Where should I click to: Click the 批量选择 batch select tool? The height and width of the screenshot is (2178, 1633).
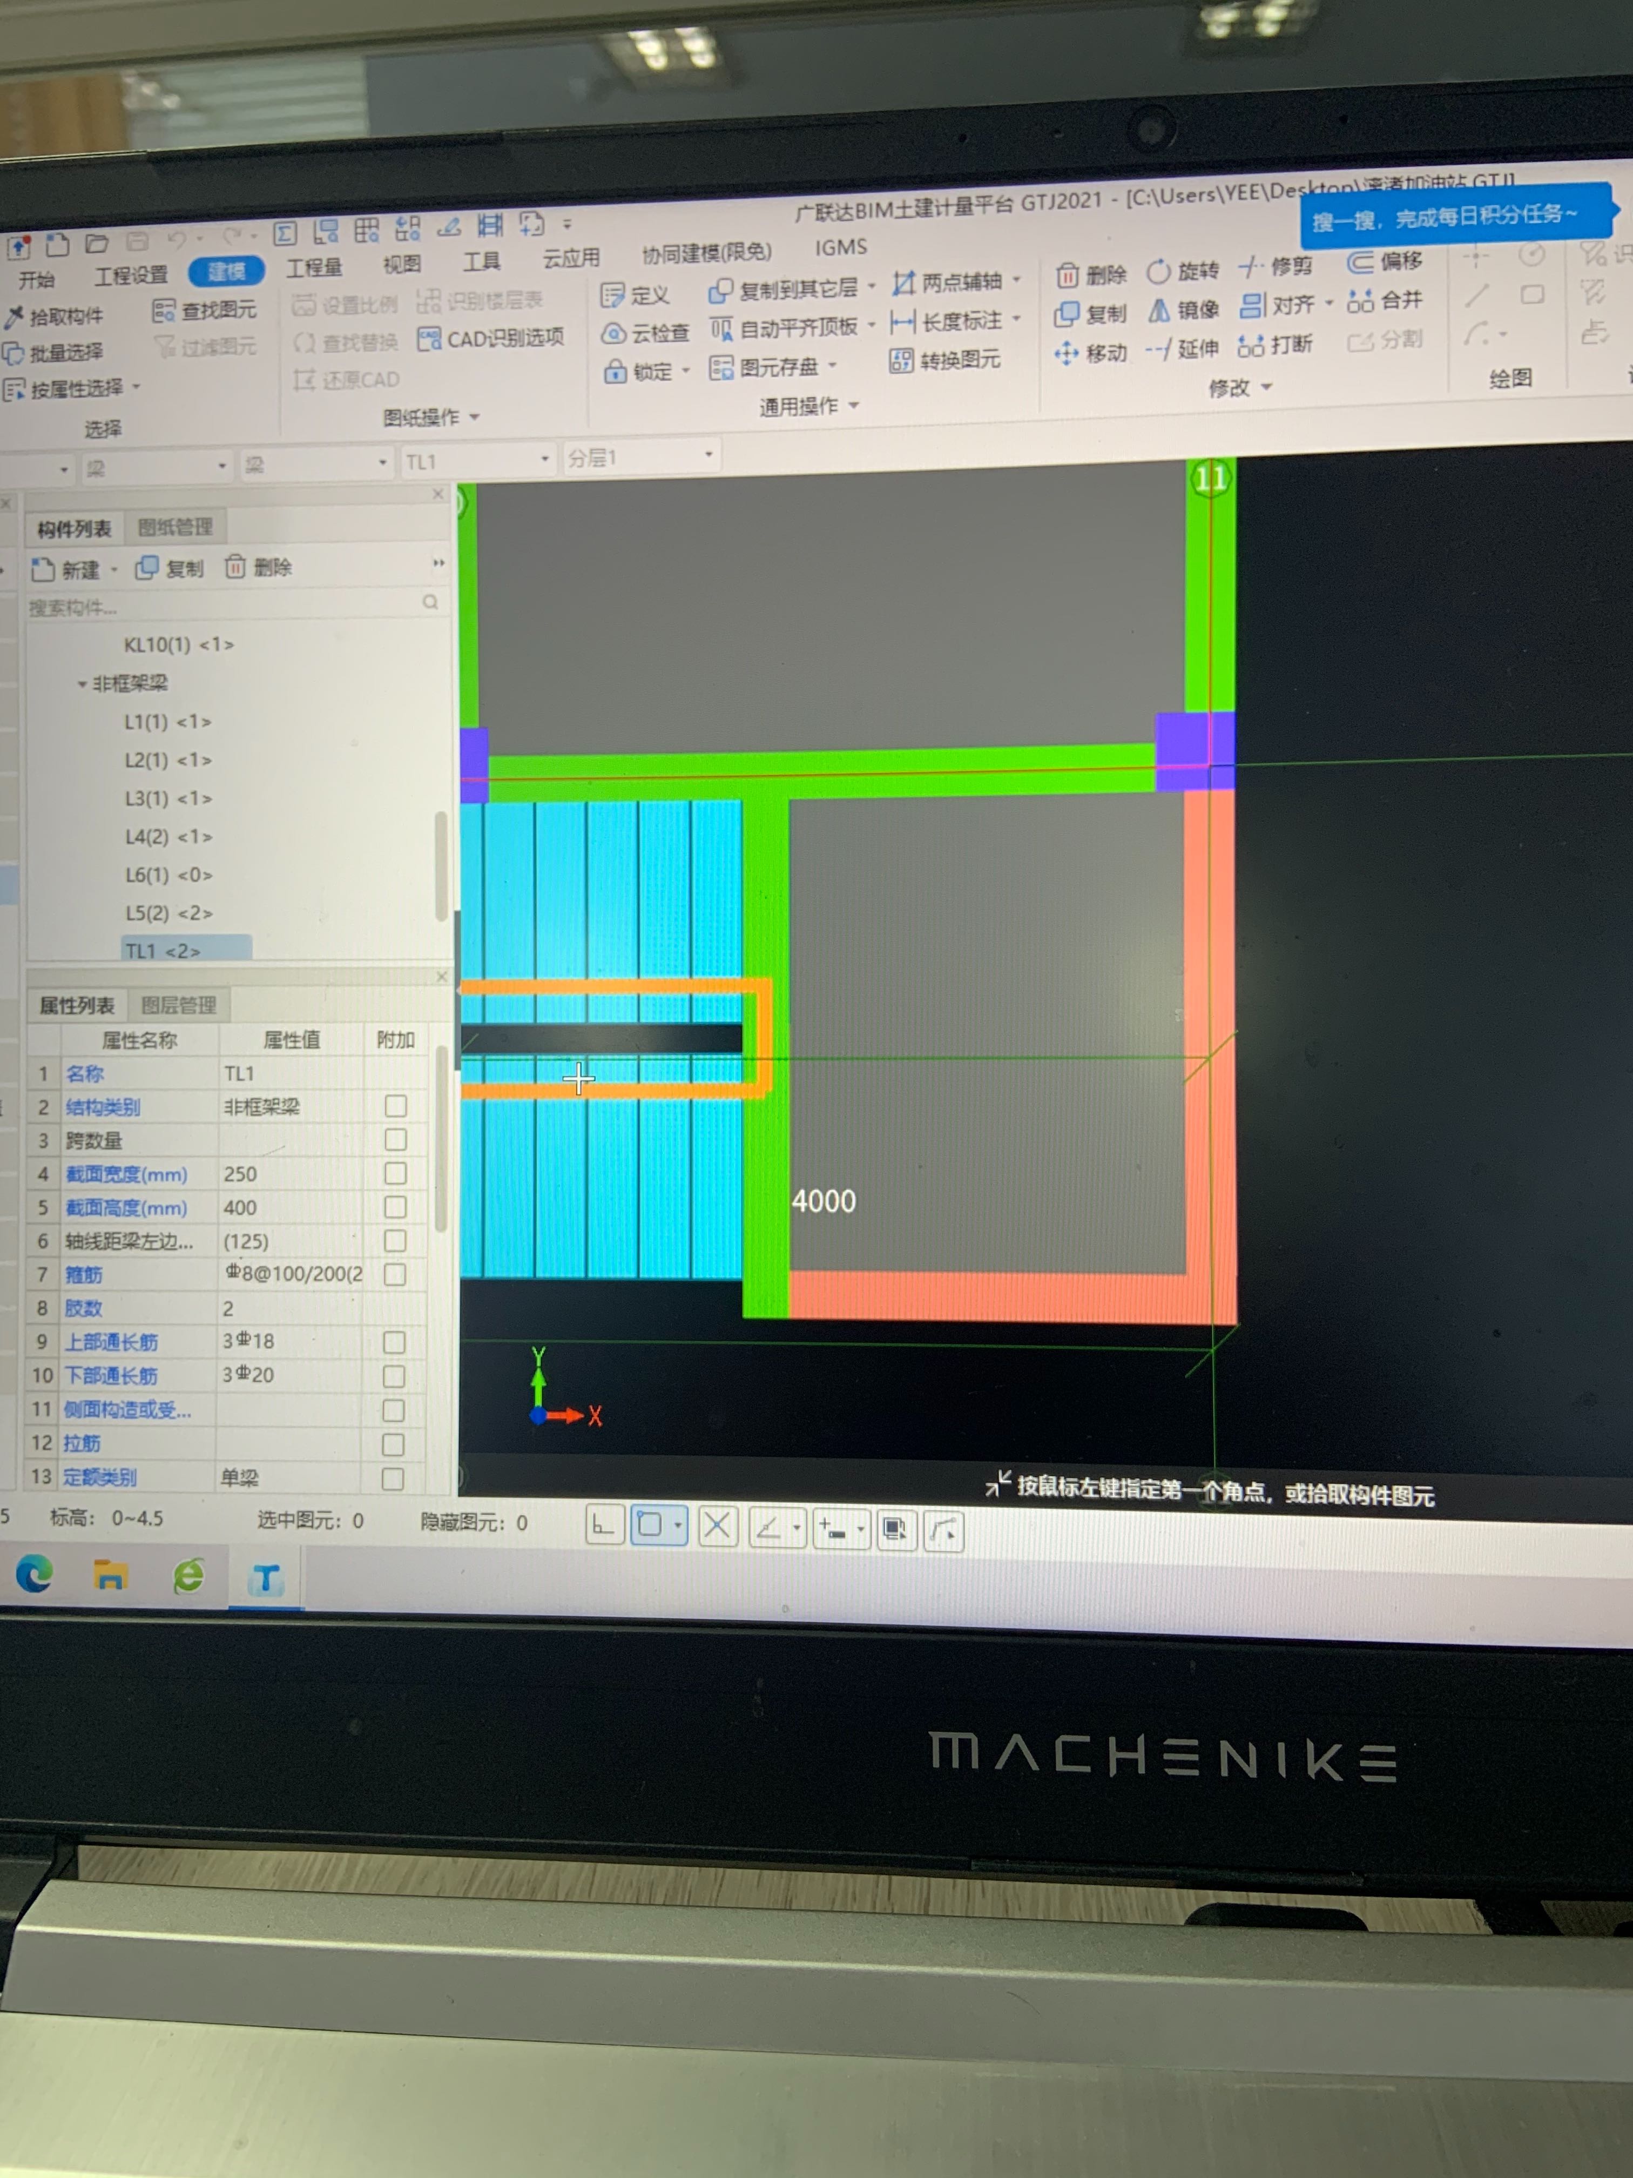click(x=53, y=353)
